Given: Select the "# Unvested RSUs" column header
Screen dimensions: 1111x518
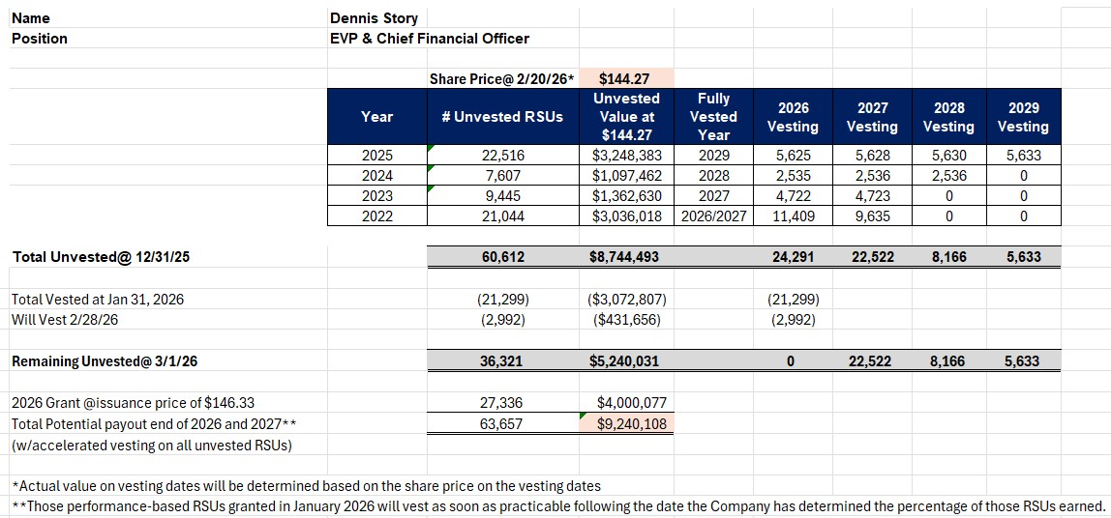Looking at the screenshot, I should [501, 117].
